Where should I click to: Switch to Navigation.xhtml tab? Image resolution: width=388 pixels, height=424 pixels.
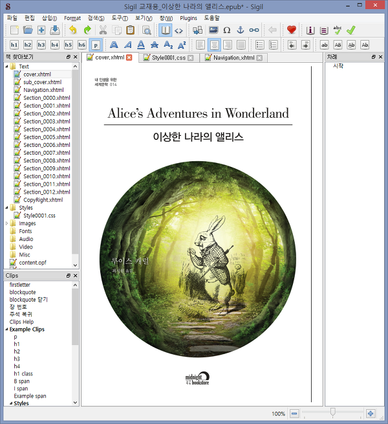(233, 58)
